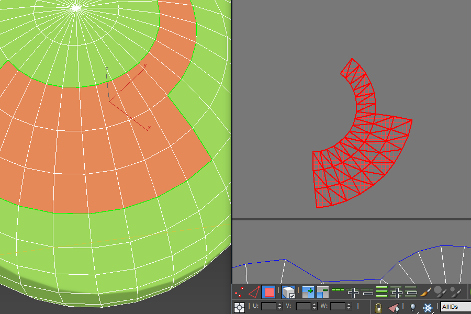Click the W value spinner arrows
The height and width of the screenshot is (314, 471).
[349, 306]
